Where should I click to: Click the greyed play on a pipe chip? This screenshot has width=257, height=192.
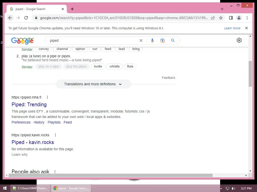pos(49,66)
